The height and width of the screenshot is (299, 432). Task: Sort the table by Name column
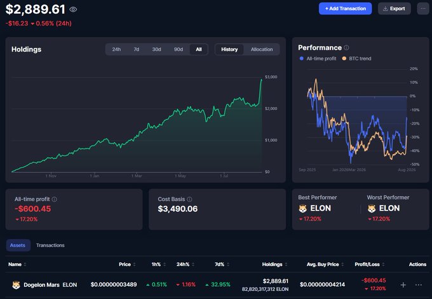pyautogui.click(x=17, y=264)
